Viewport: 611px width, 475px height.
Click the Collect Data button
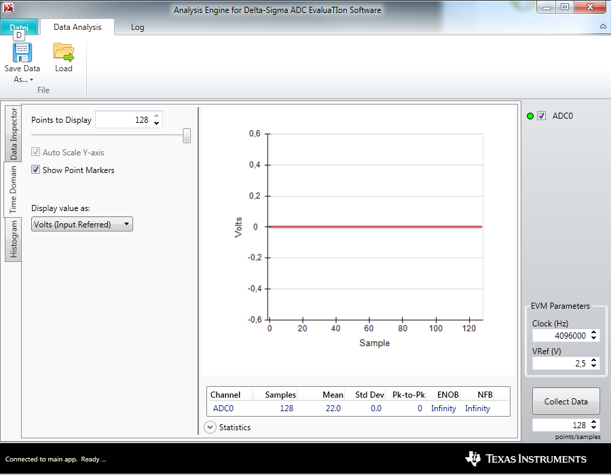tap(566, 401)
